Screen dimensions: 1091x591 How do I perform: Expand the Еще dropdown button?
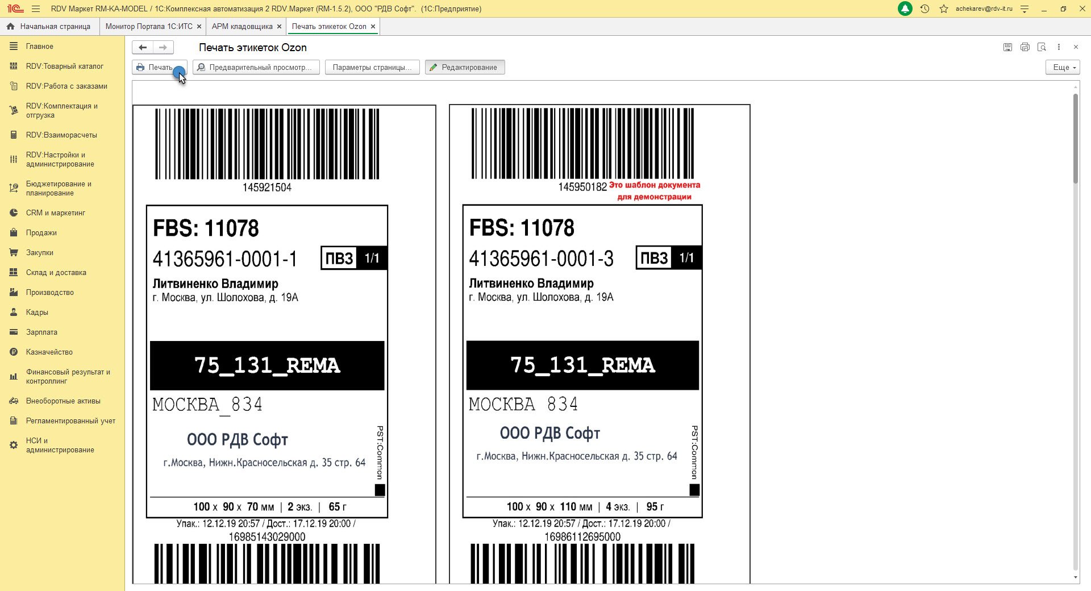pyautogui.click(x=1061, y=67)
